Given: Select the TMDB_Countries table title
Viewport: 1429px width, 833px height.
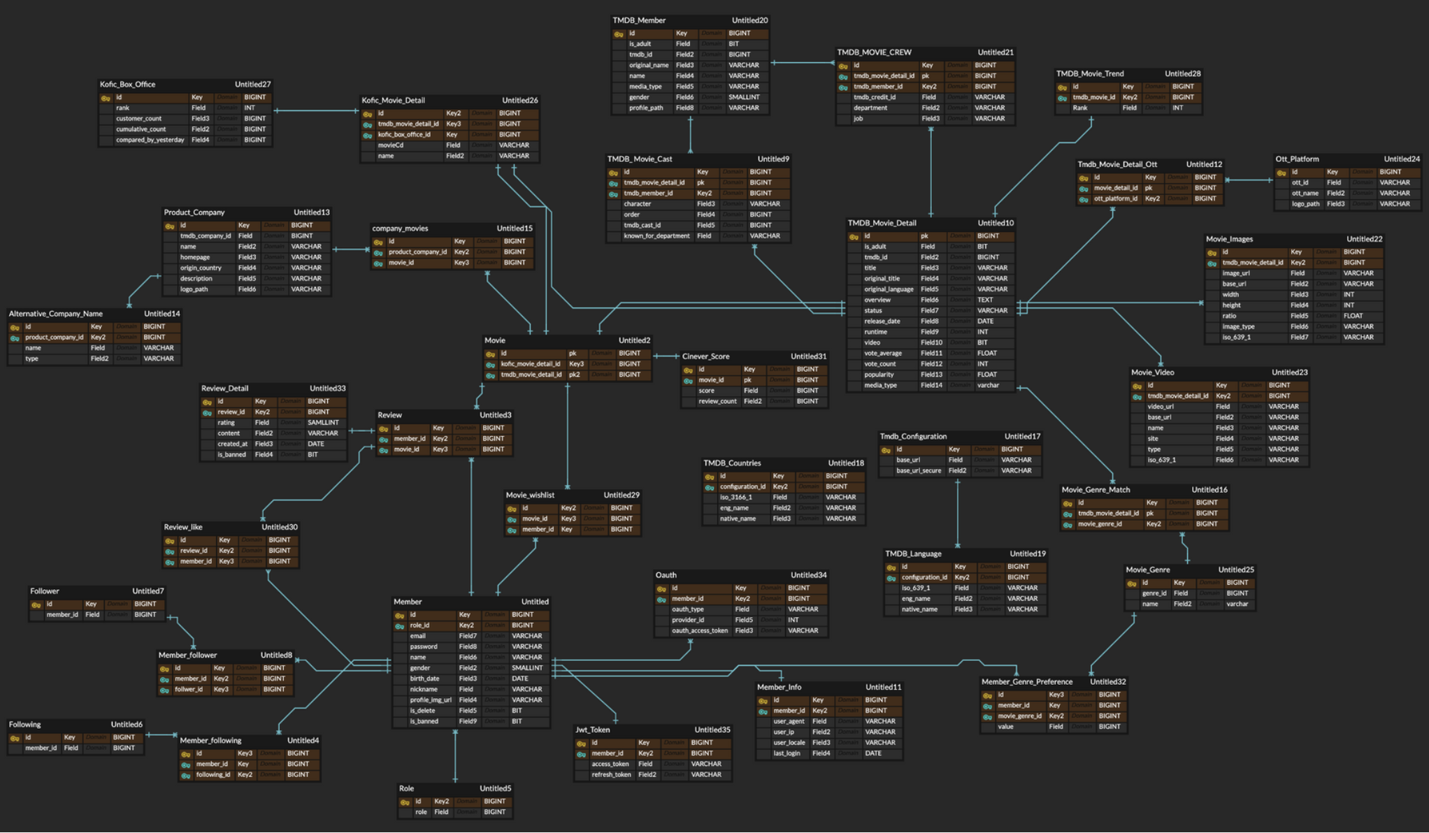Looking at the screenshot, I should pyautogui.click(x=732, y=463).
